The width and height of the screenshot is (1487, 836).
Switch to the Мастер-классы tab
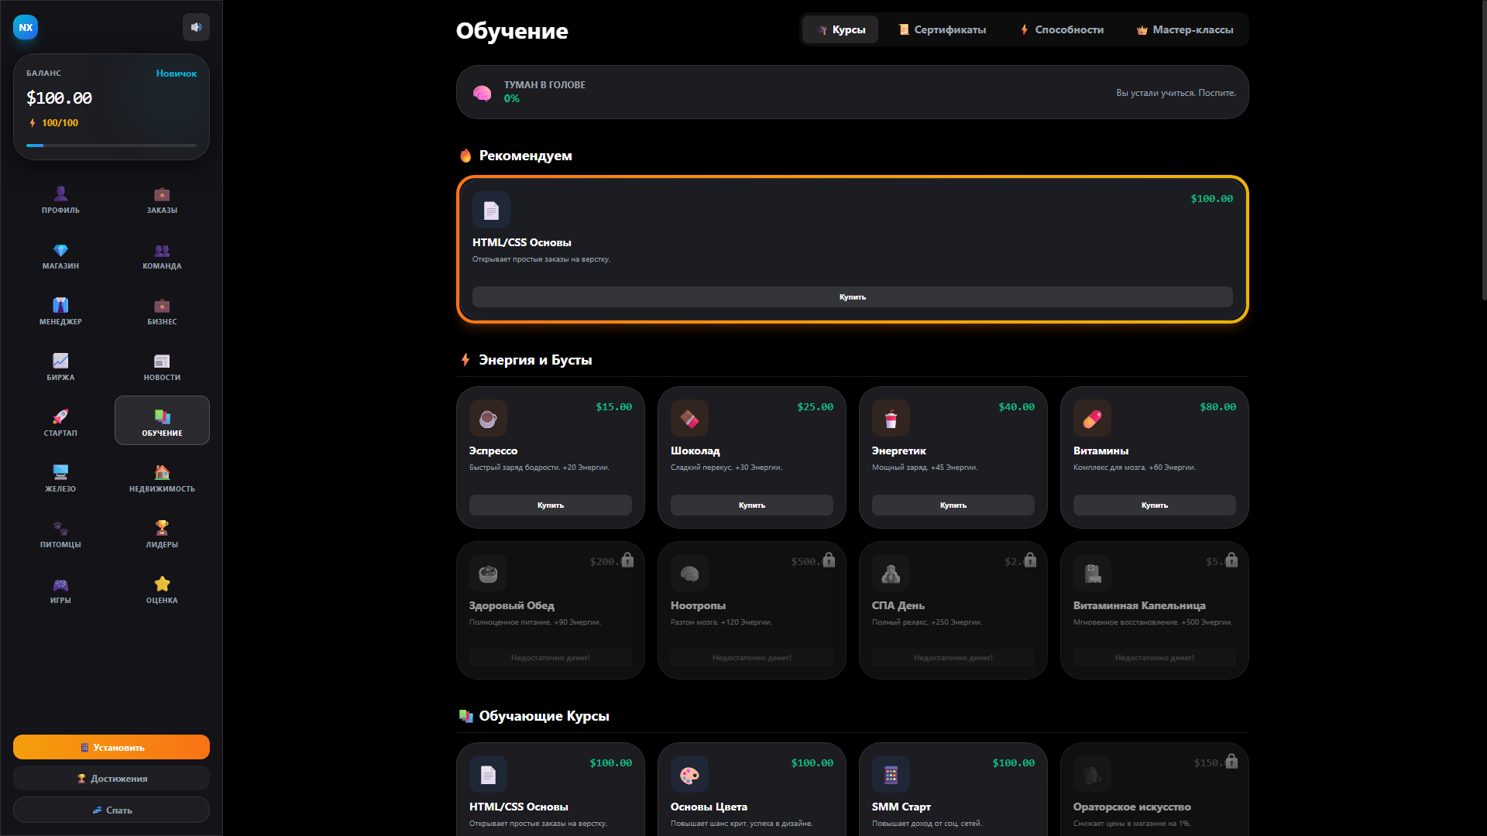point(1186,29)
